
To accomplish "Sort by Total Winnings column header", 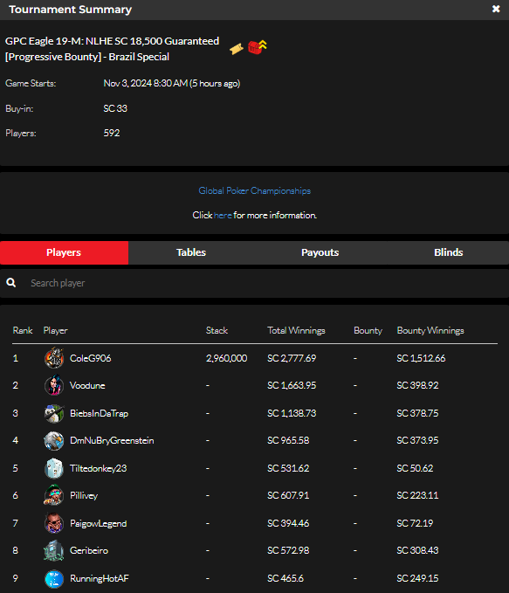I will click(296, 330).
